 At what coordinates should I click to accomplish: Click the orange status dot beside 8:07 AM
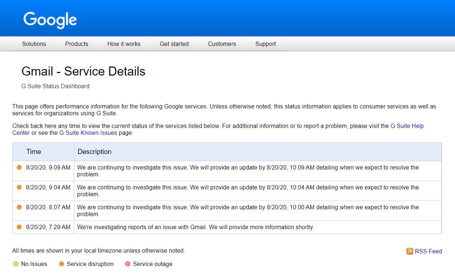click(x=19, y=207)
